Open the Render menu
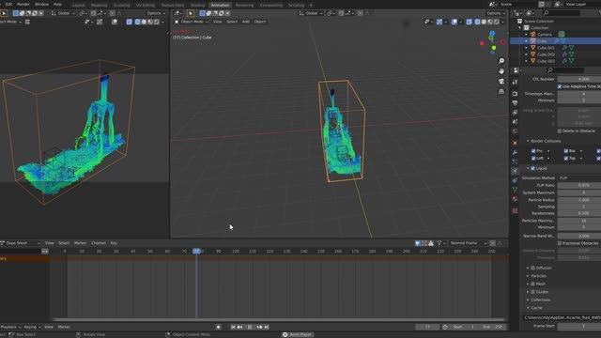 [23, 4]
